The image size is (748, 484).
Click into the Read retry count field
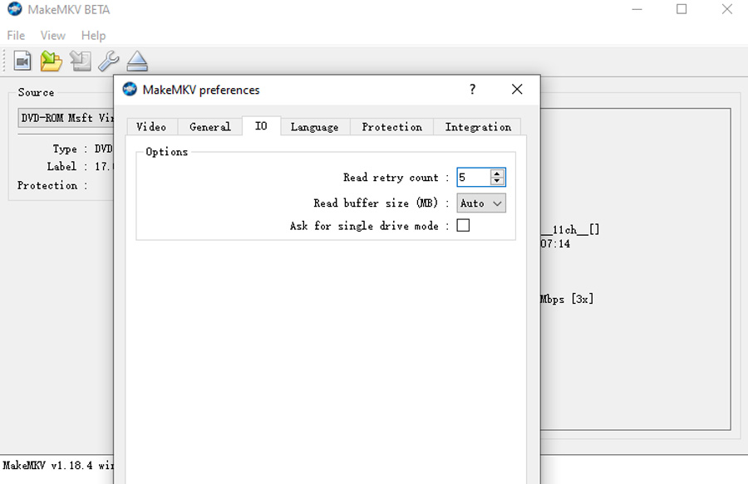coord(473,177)
